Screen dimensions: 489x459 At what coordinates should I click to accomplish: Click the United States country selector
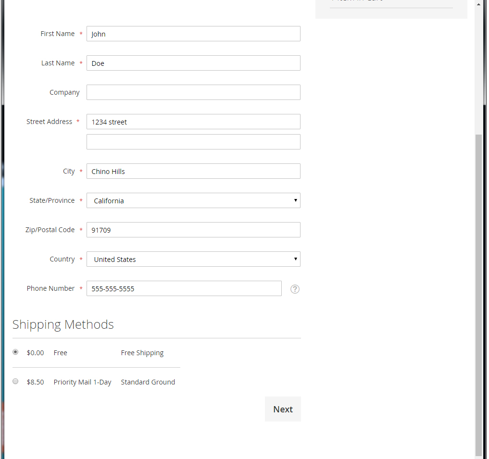pos(192,259)
